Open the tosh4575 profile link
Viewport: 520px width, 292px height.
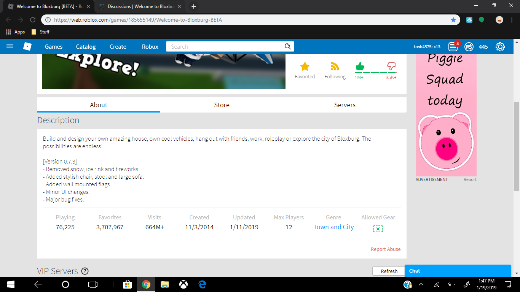pos(427,47)
